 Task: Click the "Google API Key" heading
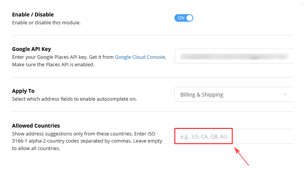point(31,49)
